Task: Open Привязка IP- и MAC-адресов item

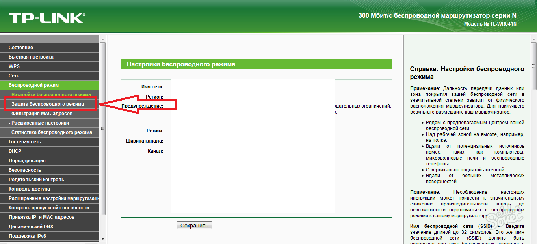Action: click(49, 217)
